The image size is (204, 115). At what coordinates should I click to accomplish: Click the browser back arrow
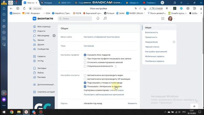[x=11, y=9]
